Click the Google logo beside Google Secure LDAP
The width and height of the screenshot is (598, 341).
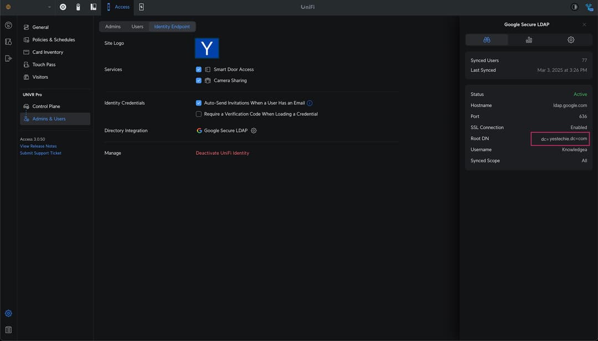pos(199,130)
